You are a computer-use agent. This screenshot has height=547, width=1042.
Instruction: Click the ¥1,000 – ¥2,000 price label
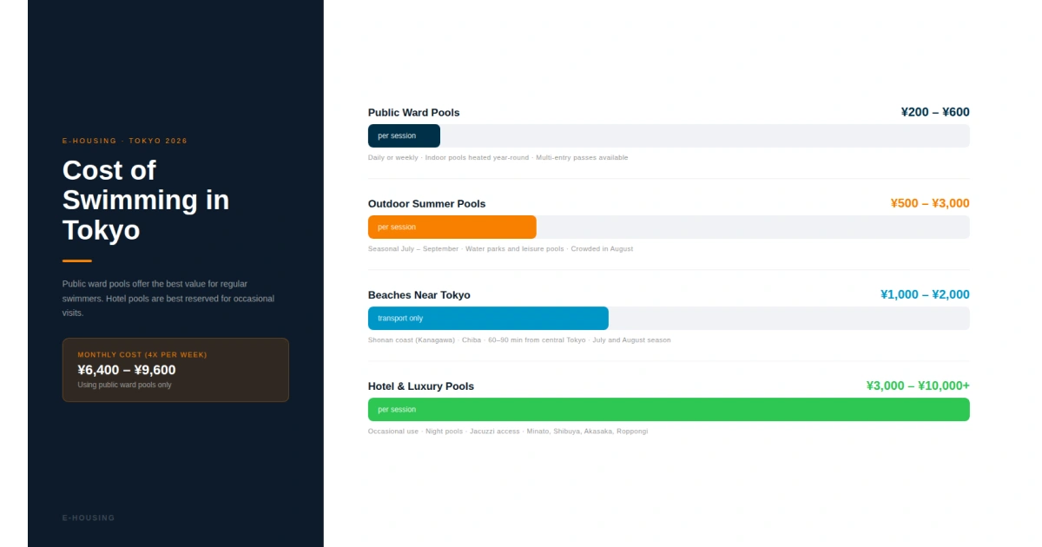tap(924, 294)
